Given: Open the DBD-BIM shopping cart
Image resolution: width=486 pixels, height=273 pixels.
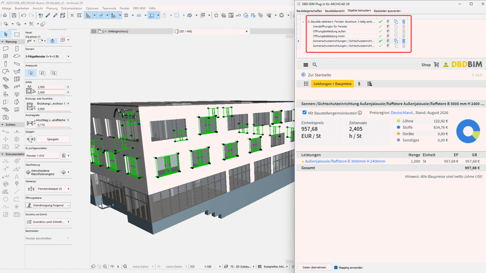Looking at the screenshot, I should coord(436,65).
